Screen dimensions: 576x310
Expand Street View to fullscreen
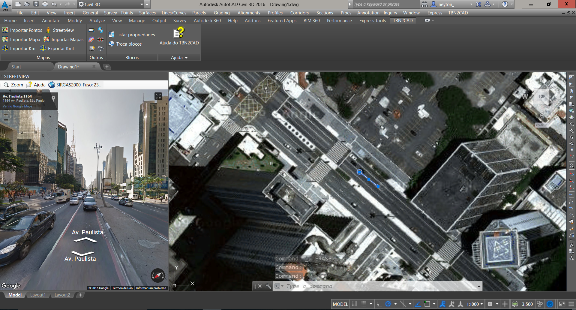(158, 96)
